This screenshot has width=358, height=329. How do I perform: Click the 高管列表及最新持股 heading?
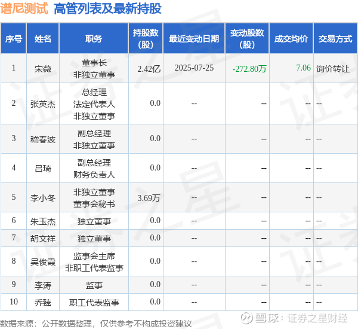click(x=107, y=9)
